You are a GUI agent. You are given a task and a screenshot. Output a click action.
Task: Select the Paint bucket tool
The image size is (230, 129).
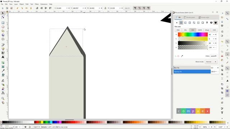tap(3, 75)
